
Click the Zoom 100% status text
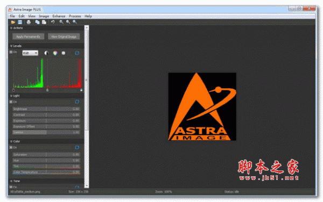point(164,192)
